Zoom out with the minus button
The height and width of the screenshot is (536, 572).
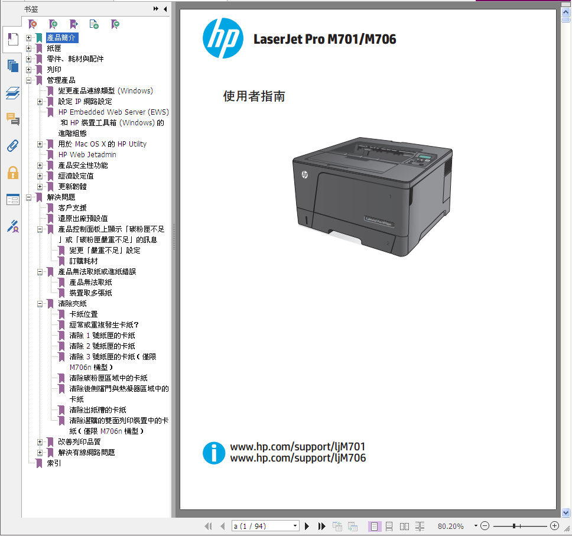point(485,526)
